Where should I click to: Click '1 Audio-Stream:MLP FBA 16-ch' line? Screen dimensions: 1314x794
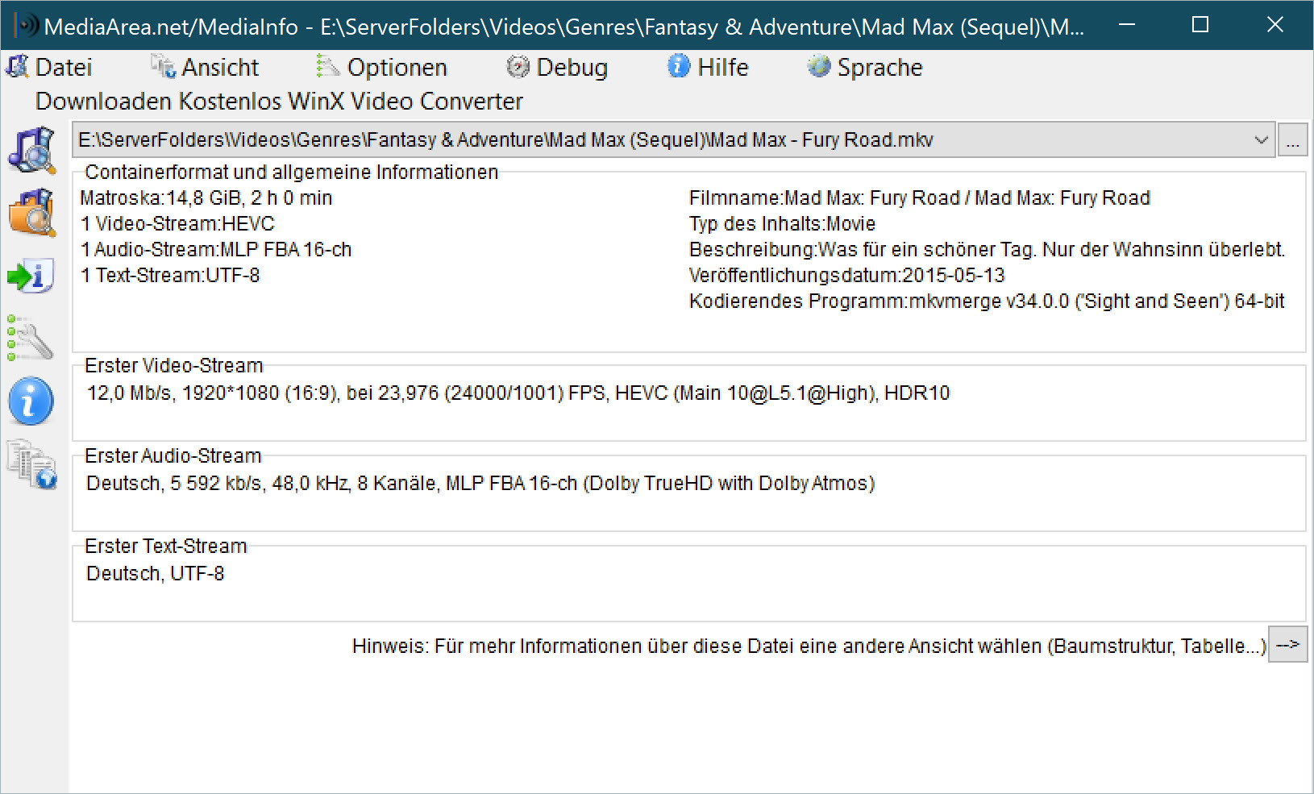pyautogui.click(x=216, y=250)
